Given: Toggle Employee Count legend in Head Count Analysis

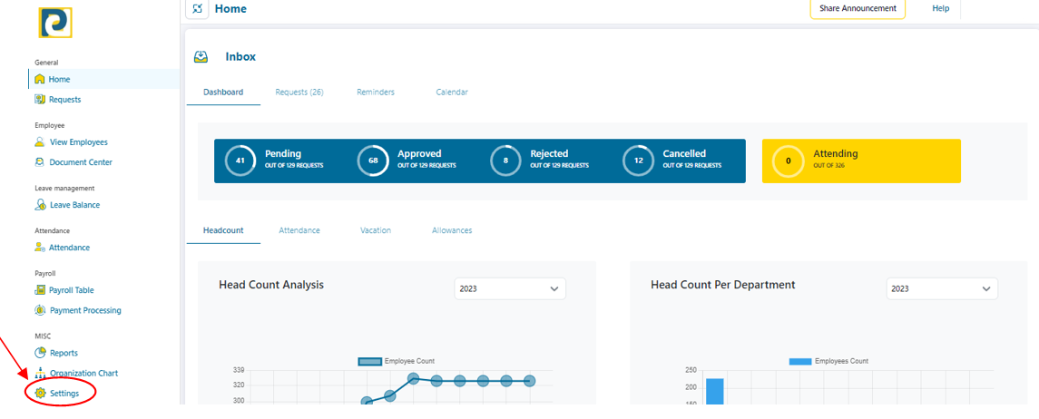Looking at the screenshot, I should point(397,362).
